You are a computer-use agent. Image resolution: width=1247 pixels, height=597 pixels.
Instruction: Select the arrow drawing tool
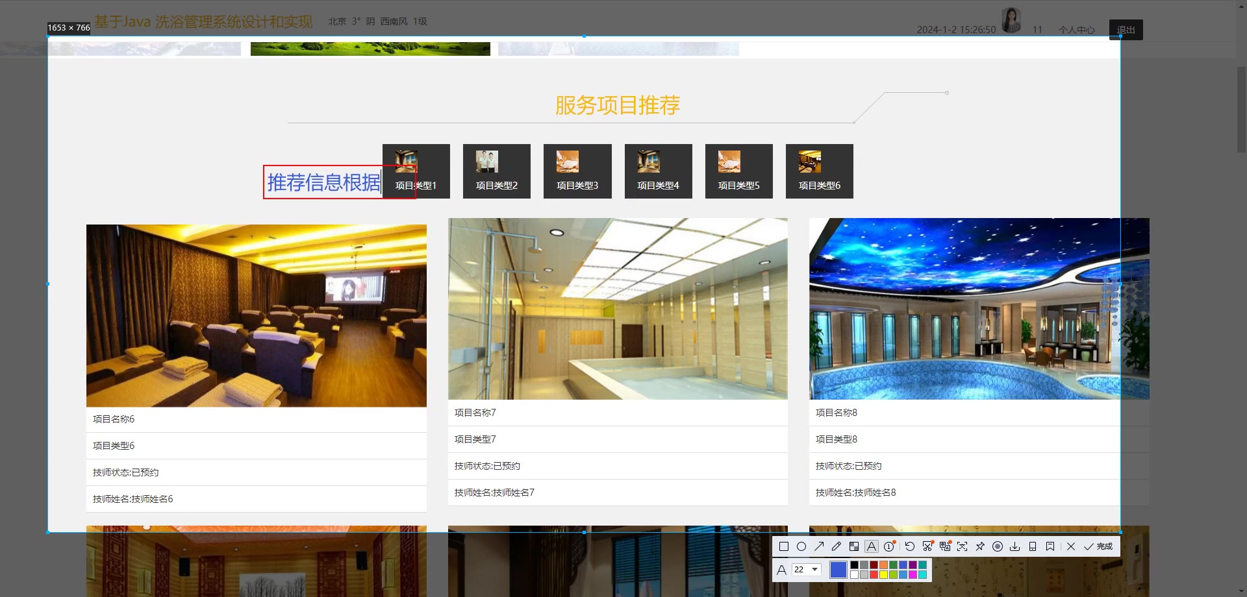click(819, 546)
